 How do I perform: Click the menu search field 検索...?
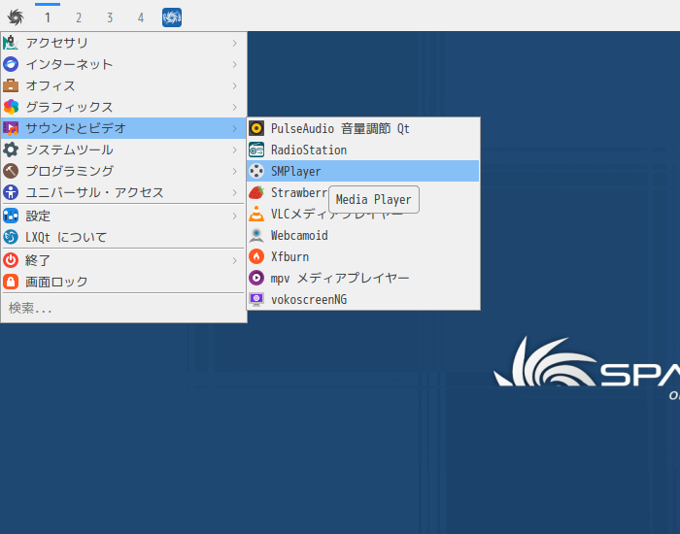tap(123, 308)
